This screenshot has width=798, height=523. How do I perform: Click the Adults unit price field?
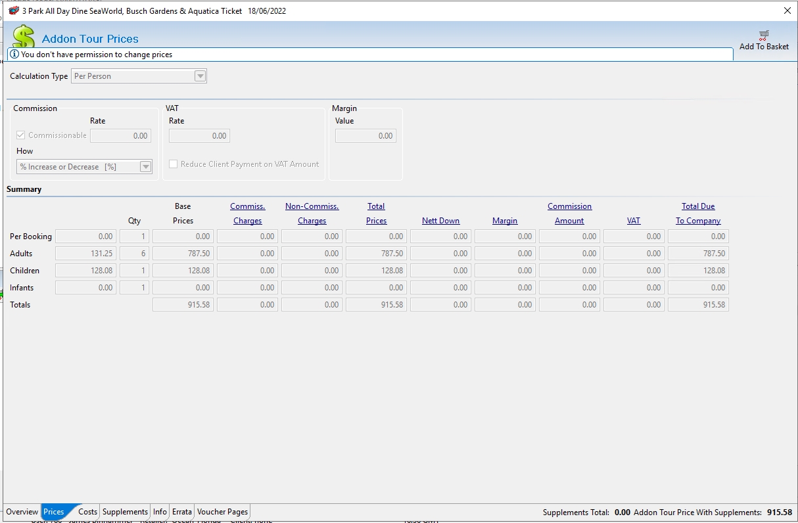pyautogui.click(x=85, y=254)
